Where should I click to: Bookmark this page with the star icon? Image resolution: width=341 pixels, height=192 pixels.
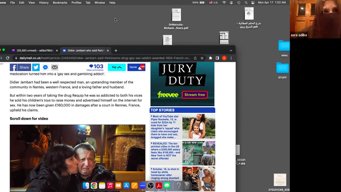pyautogui.click(x=202, y=58)
